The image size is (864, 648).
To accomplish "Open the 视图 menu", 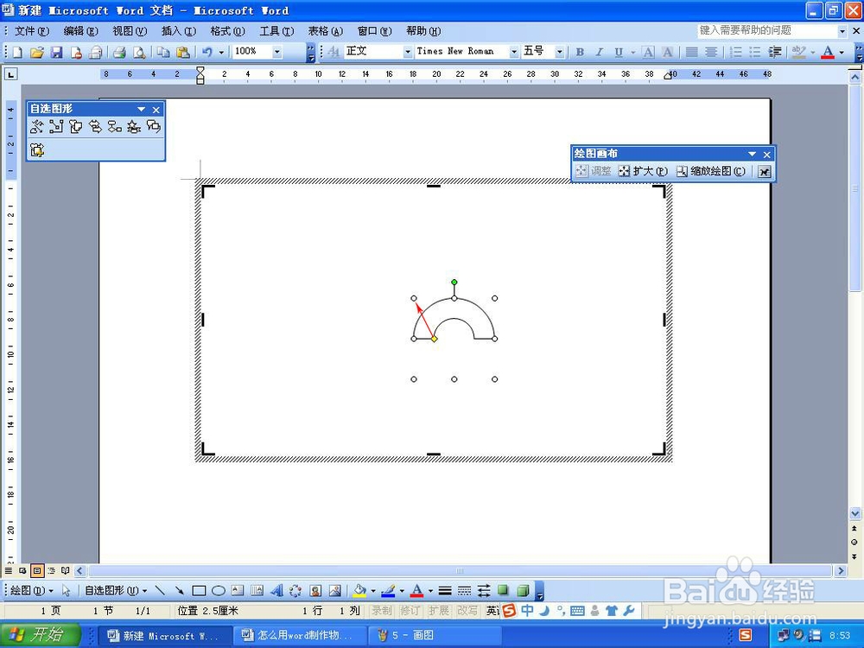I will coord(130,31).
